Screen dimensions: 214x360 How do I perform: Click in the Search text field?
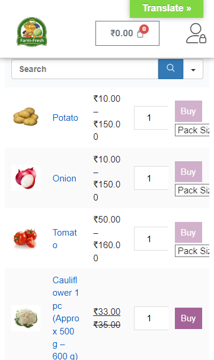(85, 69)
